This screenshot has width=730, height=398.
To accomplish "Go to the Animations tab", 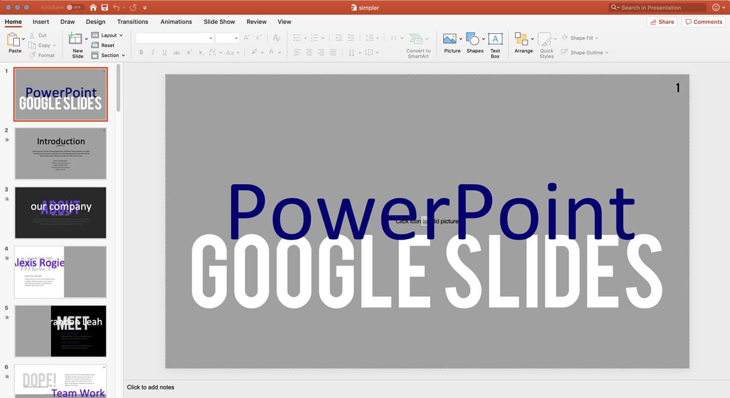I will [x=176, y=21].
